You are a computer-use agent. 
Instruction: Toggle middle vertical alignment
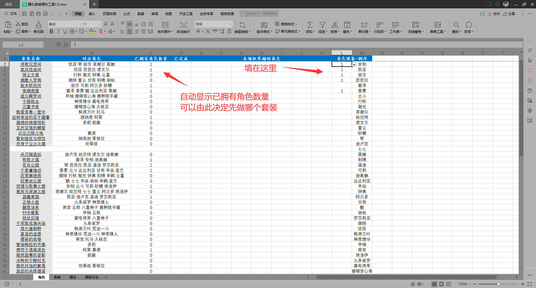tap(130, 24)
